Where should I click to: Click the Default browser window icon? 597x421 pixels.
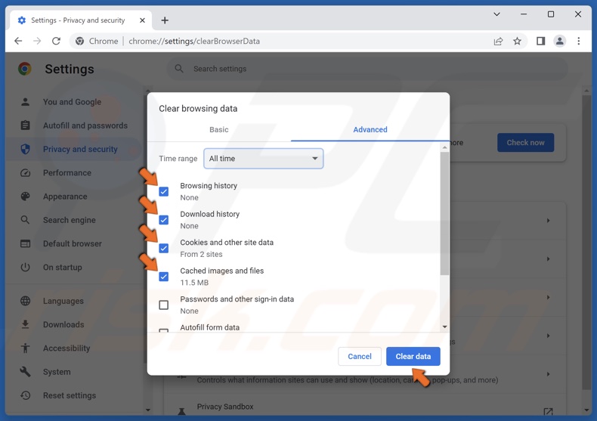25,243
